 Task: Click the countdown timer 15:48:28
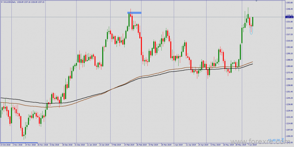pos(274,140)
